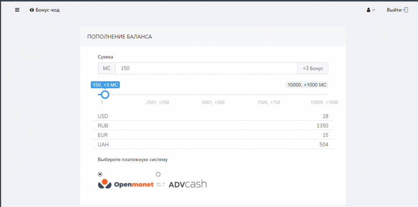Click the +3 Бонус button
The width and height of the screenshot is (418, 207).
pyautogui.click(x=313, y=68)
